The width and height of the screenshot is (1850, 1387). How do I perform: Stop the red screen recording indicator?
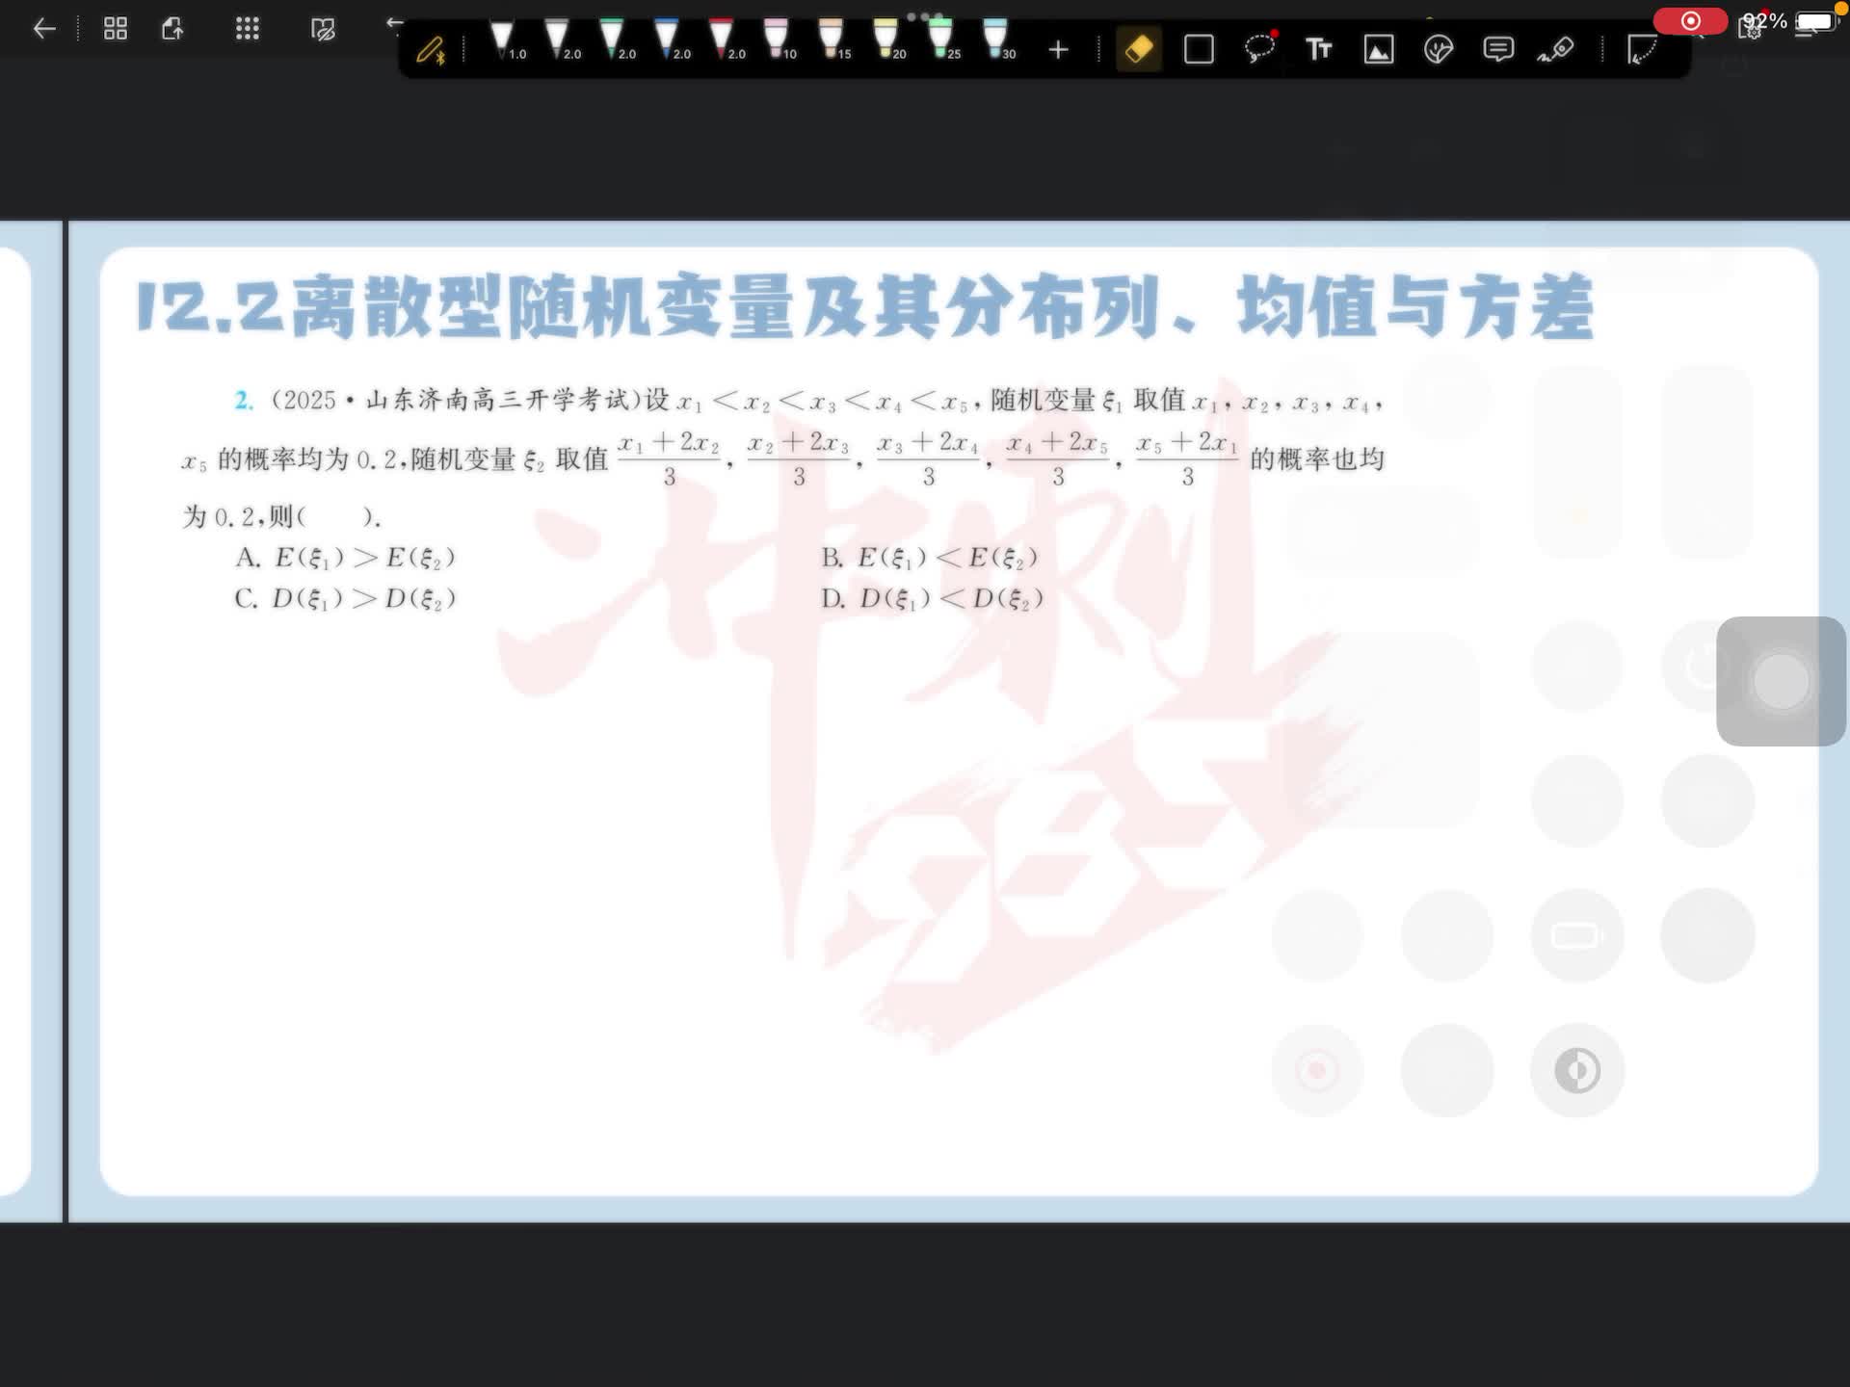pyautogui.click(x=1690, y=21)
